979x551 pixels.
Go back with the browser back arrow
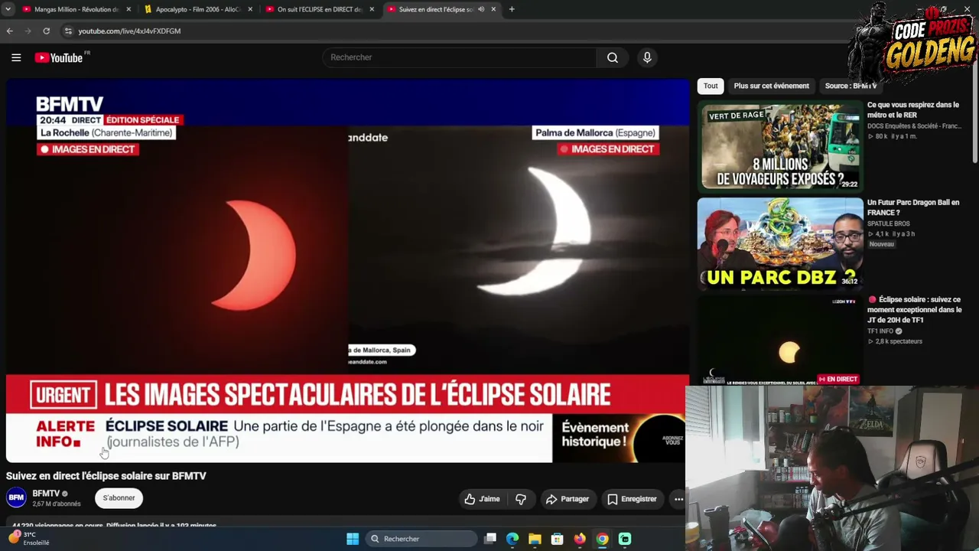[10, 31]
